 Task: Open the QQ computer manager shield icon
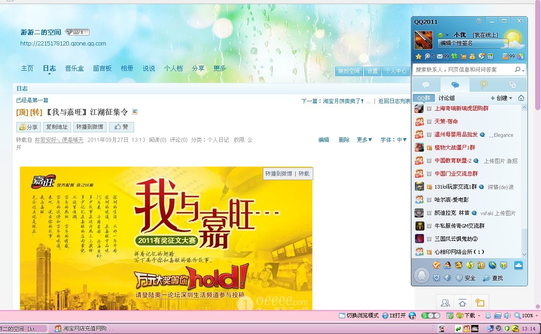point(504,265)
